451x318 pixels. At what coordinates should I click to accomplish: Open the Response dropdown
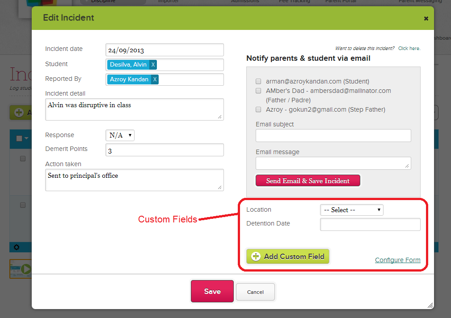pyautogui.click(x=120, y=135)
